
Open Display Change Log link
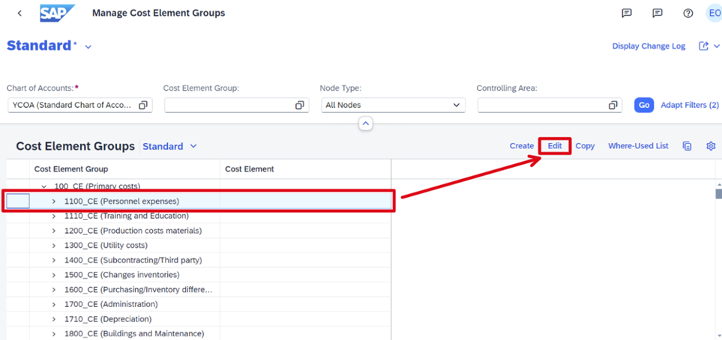pyautogui.click(x=649, y=46)
